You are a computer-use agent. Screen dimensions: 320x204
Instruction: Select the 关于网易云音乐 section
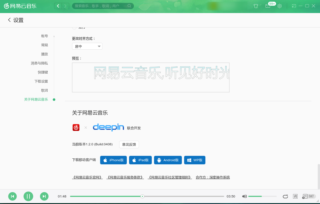click(36, 99)
